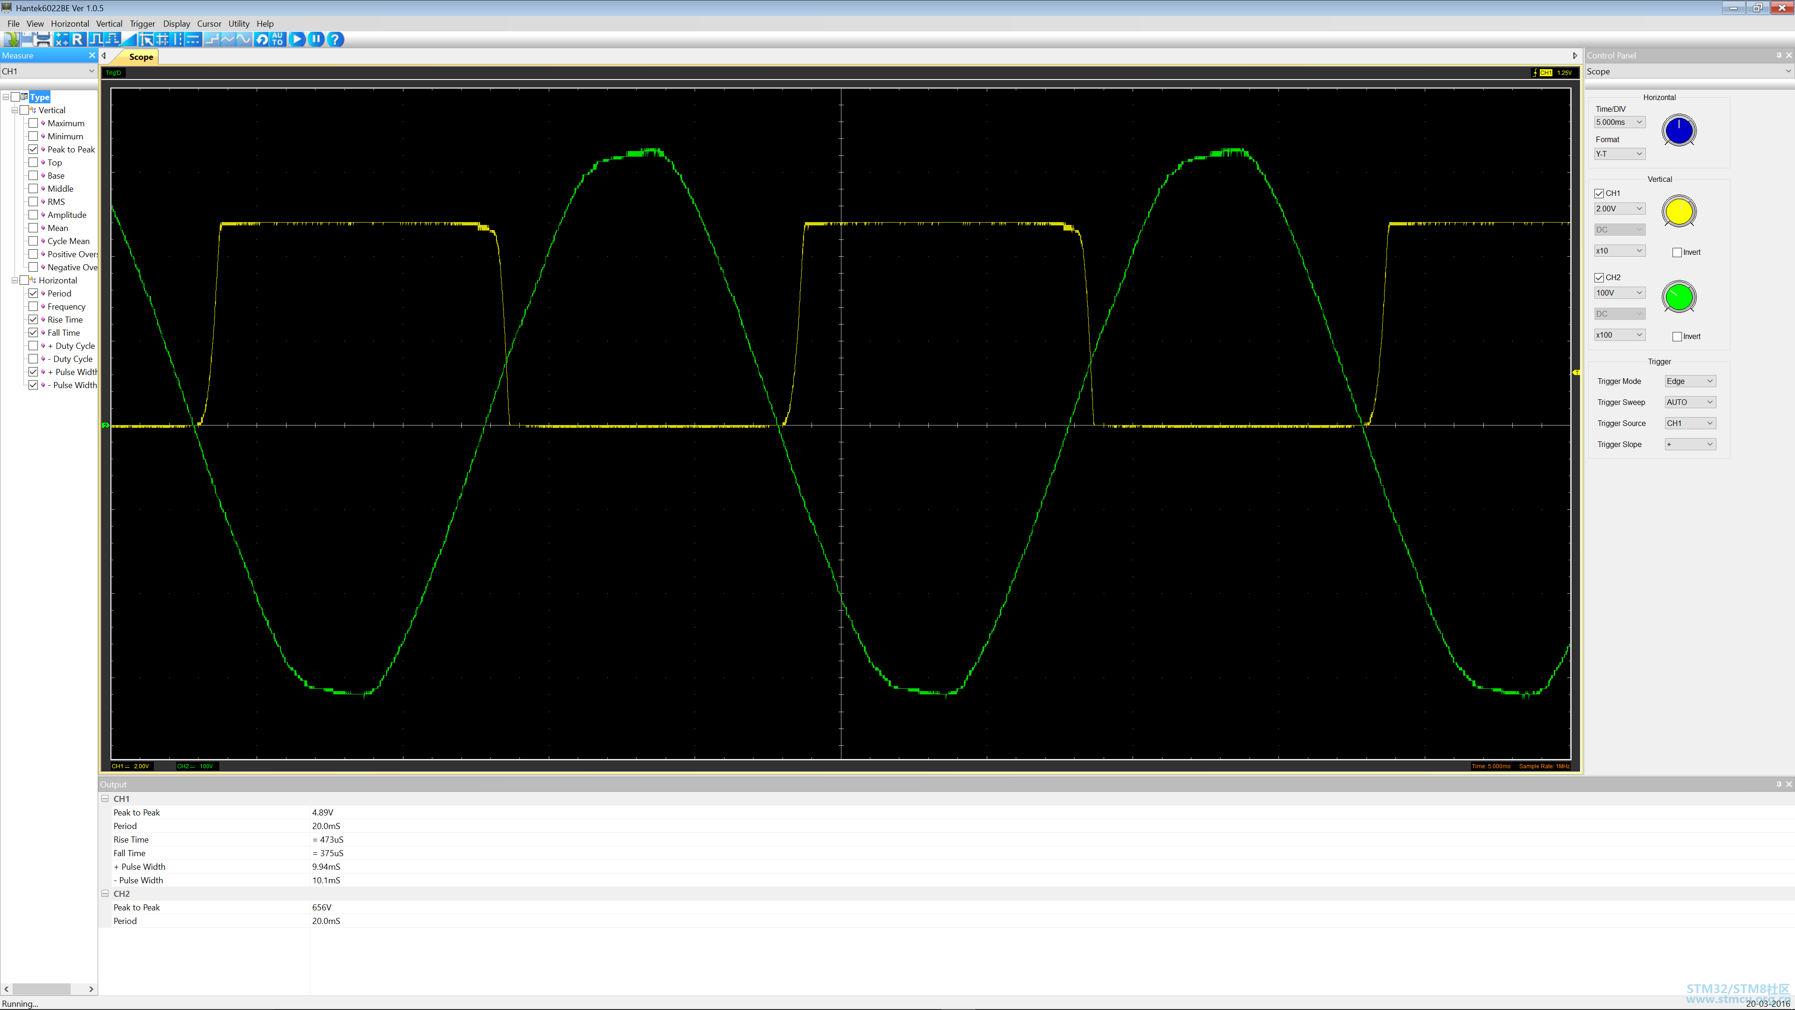Choose linear interpolation toolbar icon

click(x=228, y=39)
